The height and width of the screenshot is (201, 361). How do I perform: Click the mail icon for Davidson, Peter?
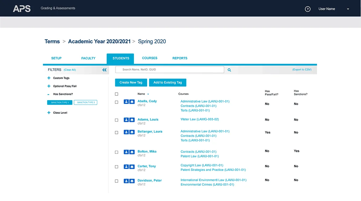click(132, 181)
